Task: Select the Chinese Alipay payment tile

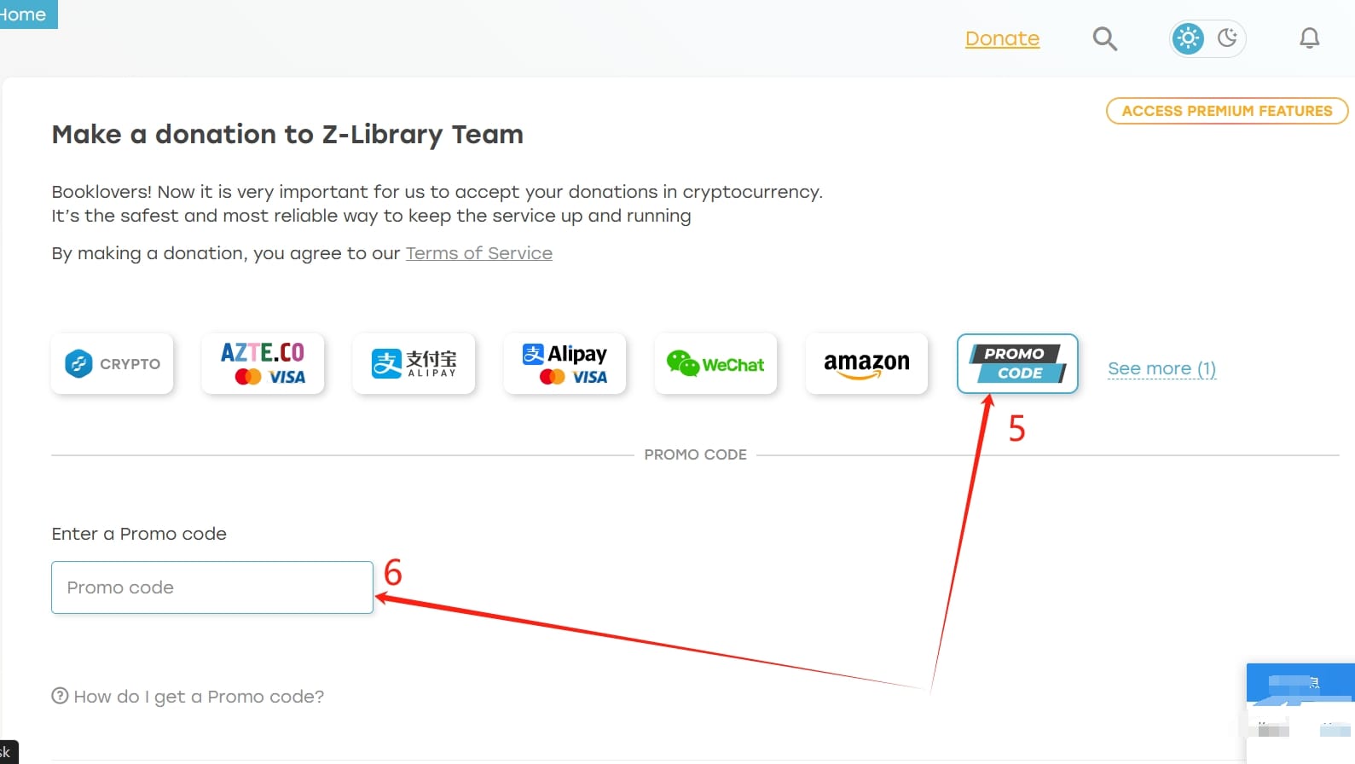Action: [x=414, y=364]
